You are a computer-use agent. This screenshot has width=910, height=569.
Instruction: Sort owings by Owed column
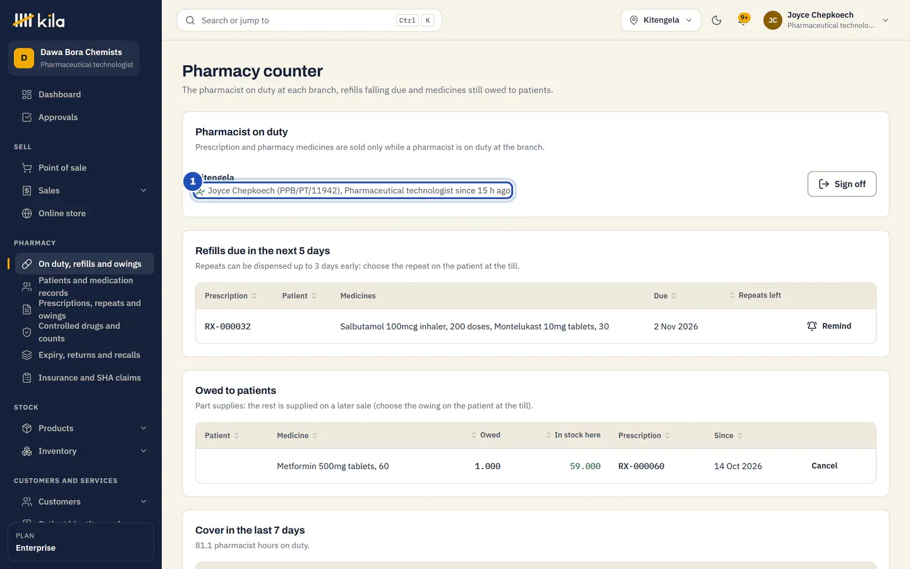pos(485,435)
